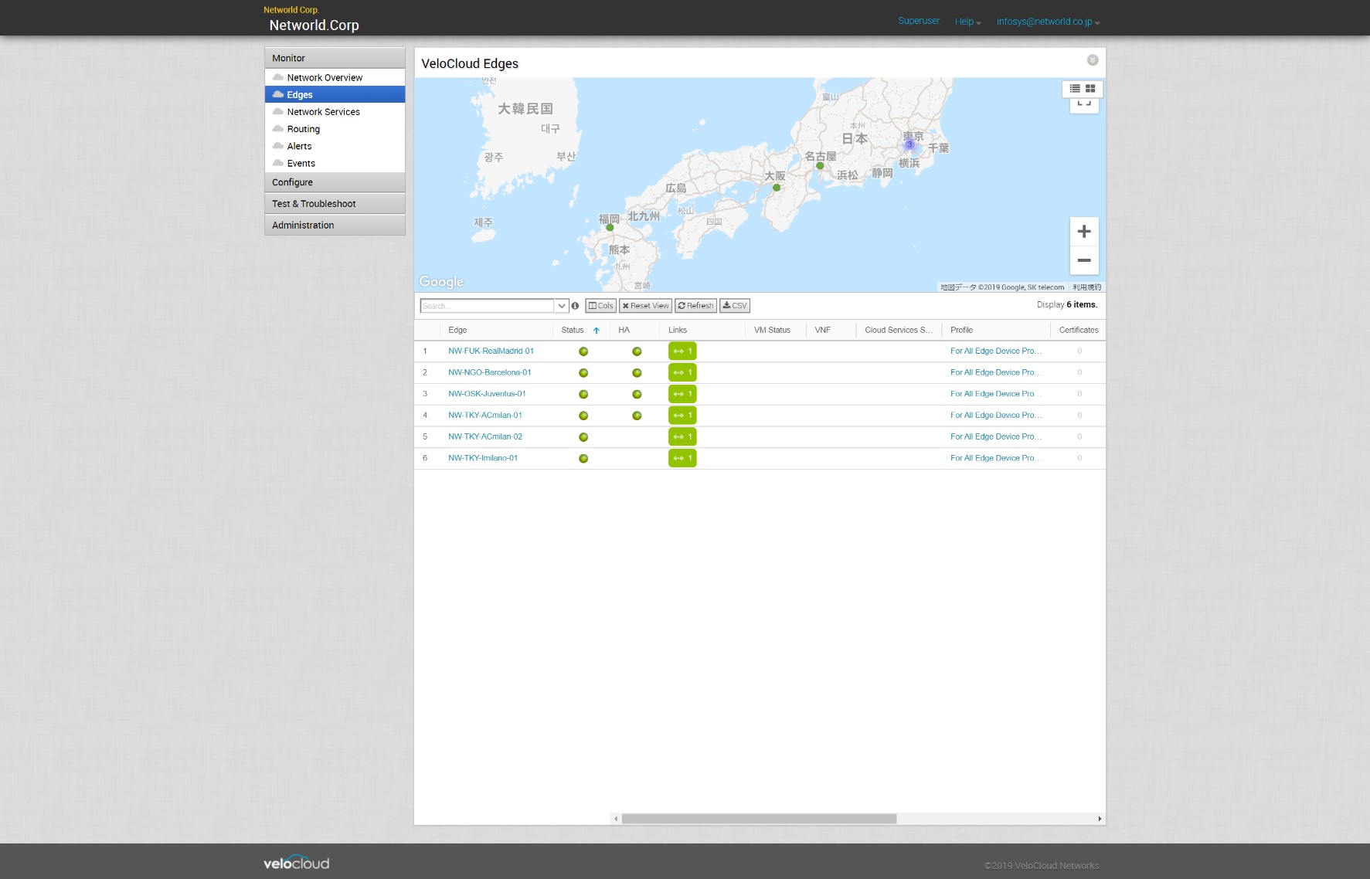
Task: Collapse the Monitor section header
Action: [335, 58]
